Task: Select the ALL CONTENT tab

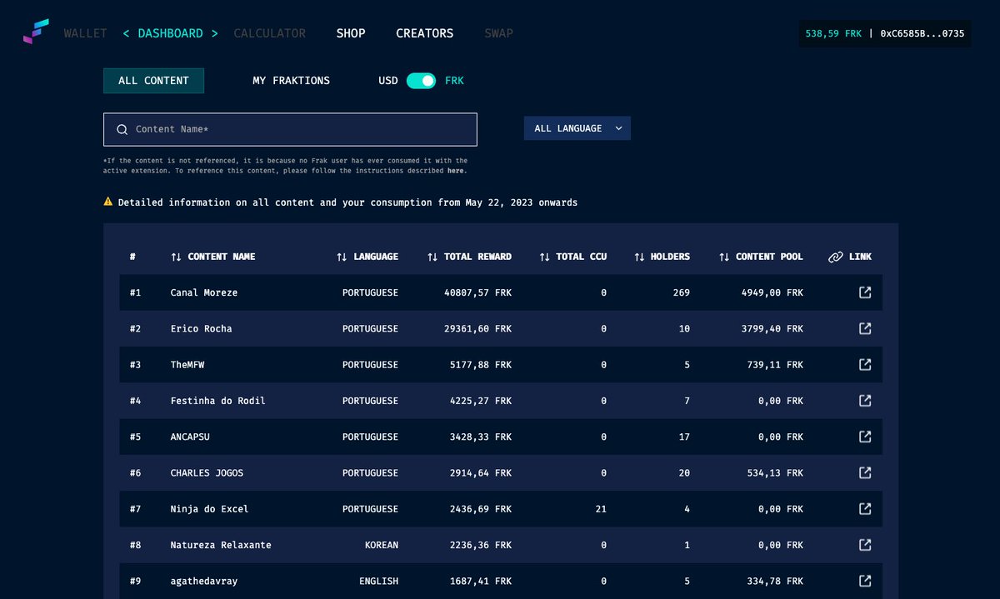Action: (x=153, y=80)
